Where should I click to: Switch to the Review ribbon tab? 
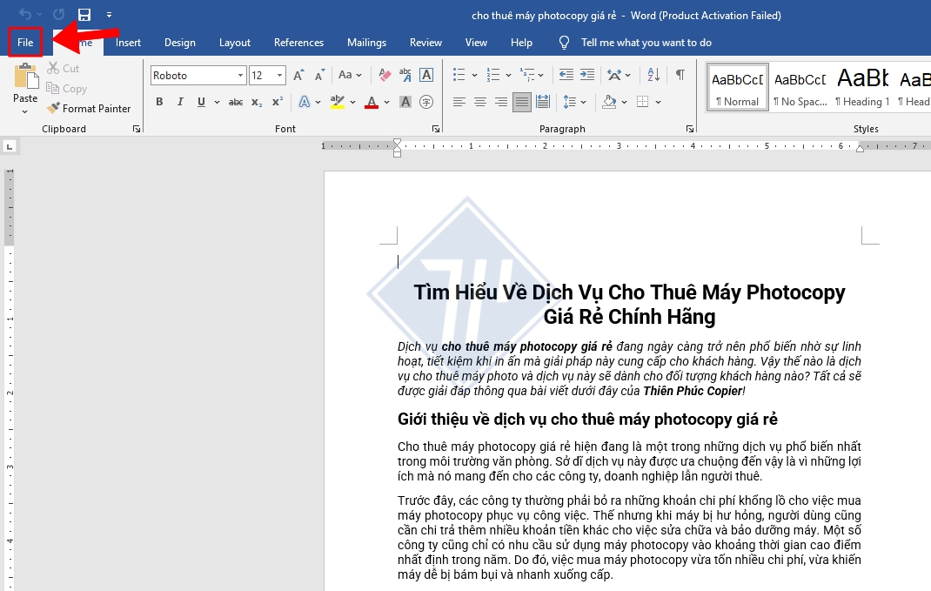425,42
